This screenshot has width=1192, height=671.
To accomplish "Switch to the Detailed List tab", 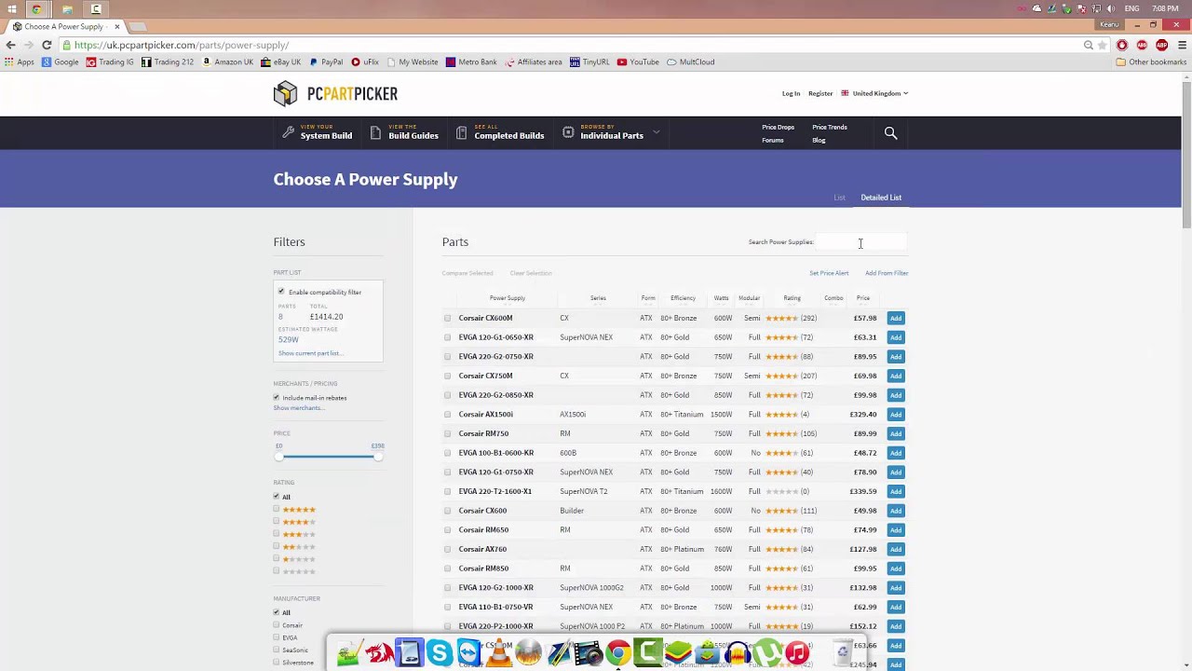I will pos(881,198).
